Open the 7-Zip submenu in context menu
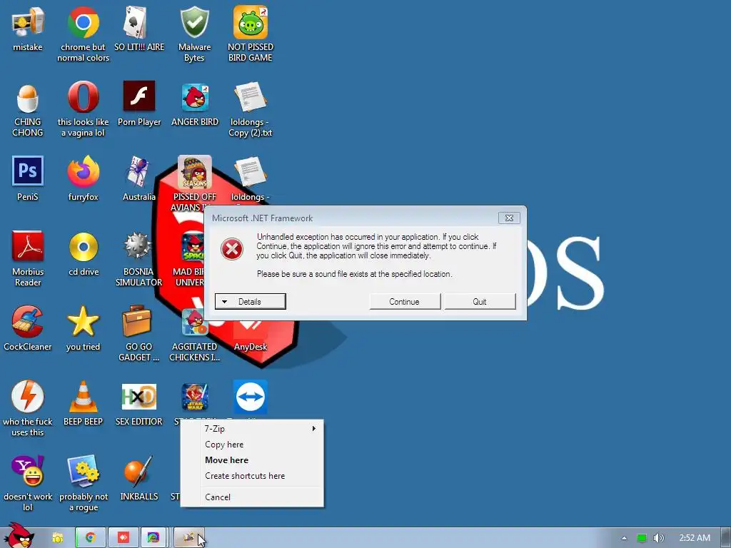The width and height of the screenshot is (731, 548). click(x=252, y=429)
